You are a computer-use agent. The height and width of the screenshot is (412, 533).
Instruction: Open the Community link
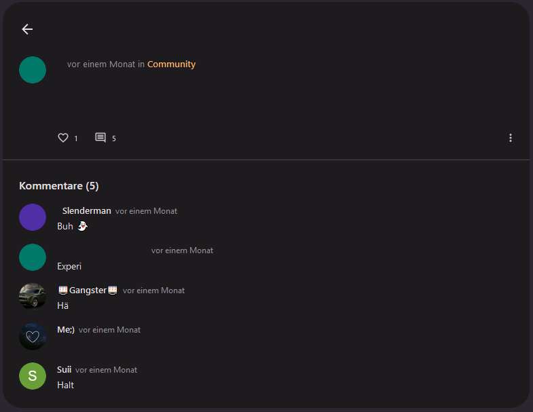tap(171, 64)
